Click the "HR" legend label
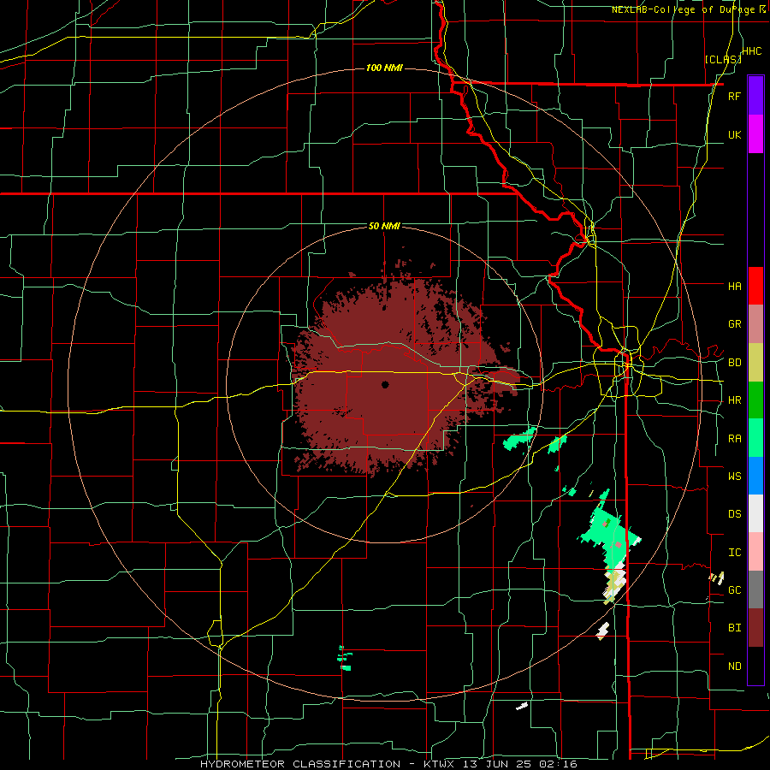This screenshot has height=770, width=770. click(x=734, y=400)
